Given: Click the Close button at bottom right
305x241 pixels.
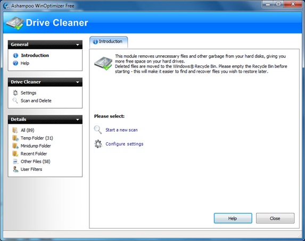Looking at the screenshot, I should 275,218.
